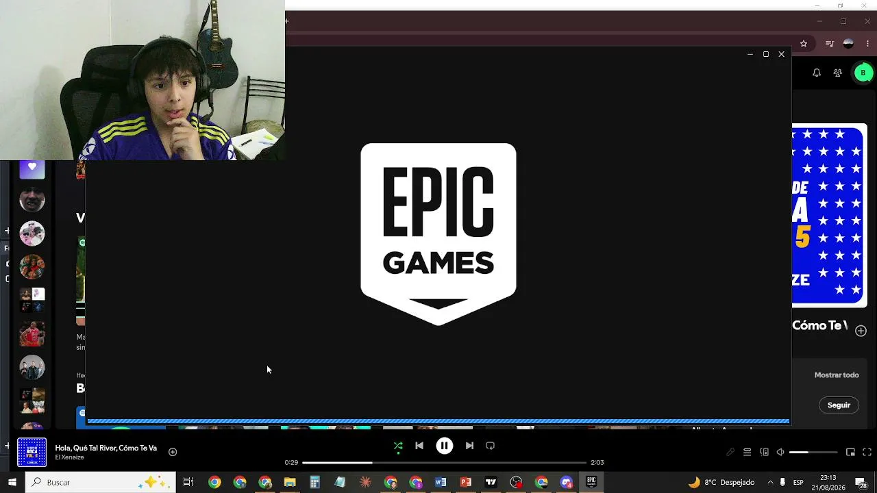Add current song to Liked Songs
The image size is (877, 493).
[173, 452]
